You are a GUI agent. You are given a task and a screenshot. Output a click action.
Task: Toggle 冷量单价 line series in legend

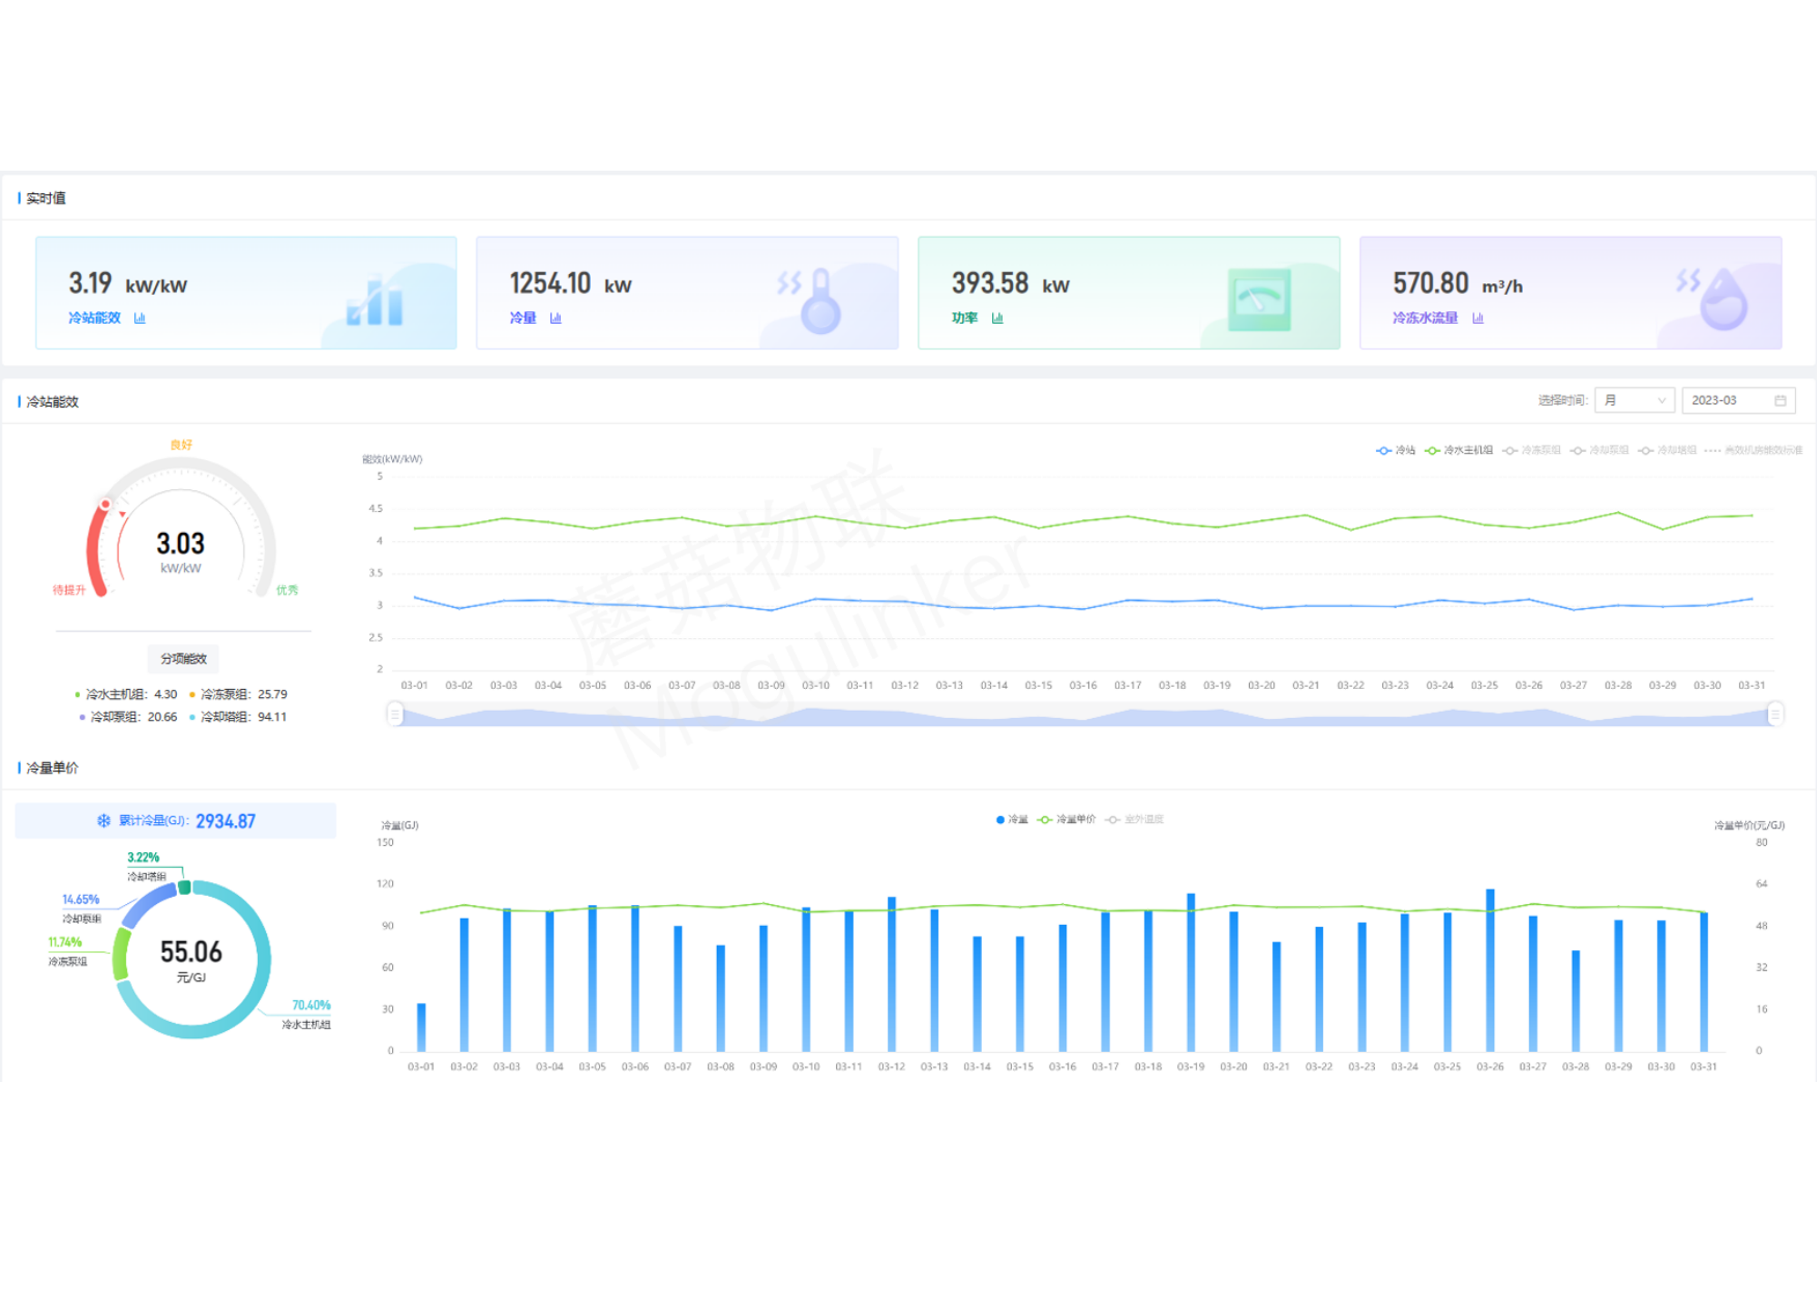point(1066,820)
